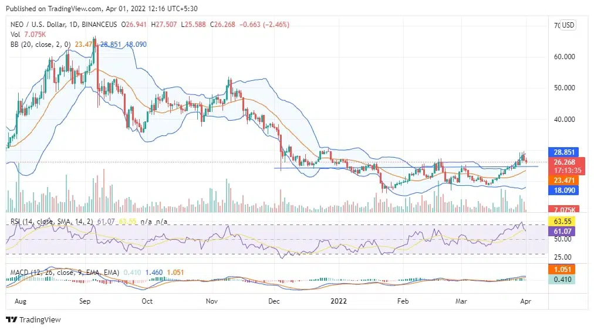
Task: Click the TradingView logo icon
Action: click(x=11, y=319)
